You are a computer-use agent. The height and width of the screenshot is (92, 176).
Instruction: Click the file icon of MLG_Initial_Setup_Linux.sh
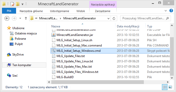[54, 40]
